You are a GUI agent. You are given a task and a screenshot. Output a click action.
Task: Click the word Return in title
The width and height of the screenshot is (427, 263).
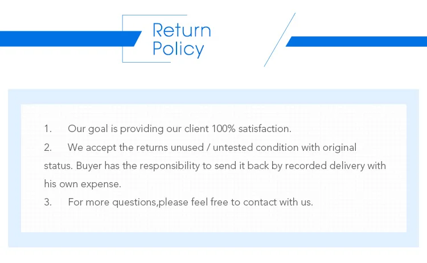(182, 30)
